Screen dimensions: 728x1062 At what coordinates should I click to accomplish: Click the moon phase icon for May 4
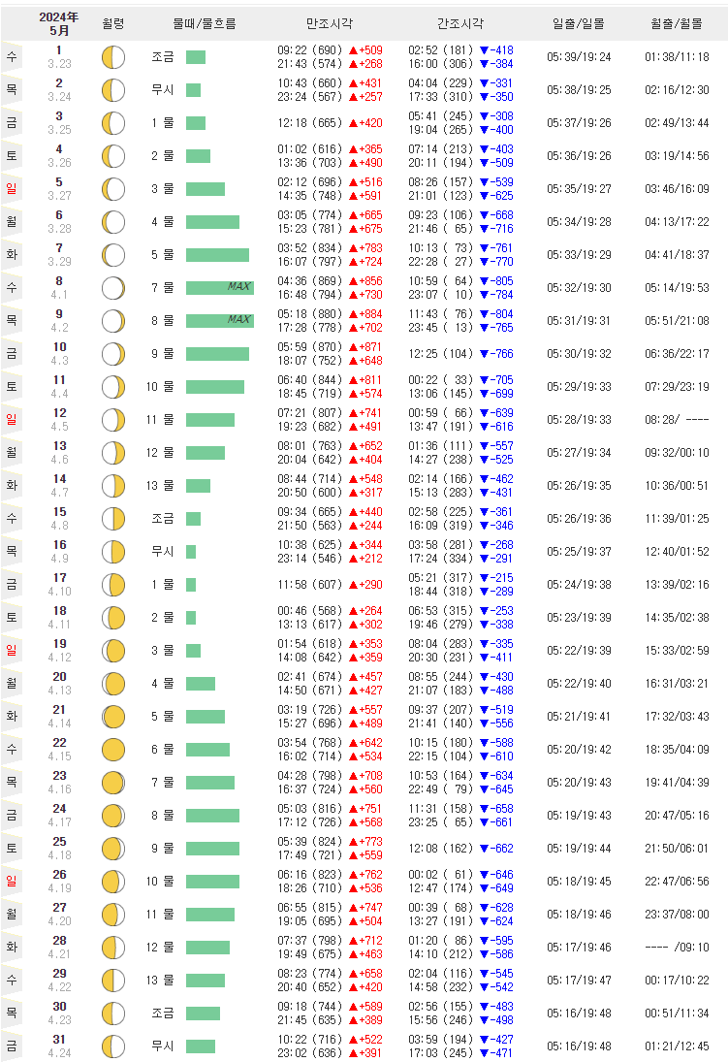(x=113, y=156)
